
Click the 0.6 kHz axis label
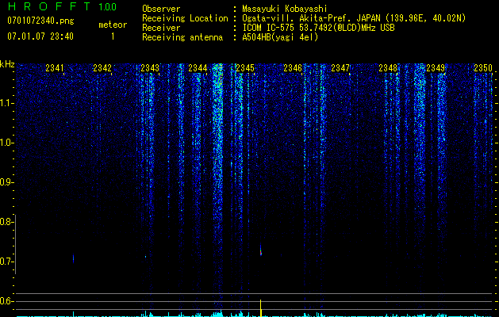pyautogui.click(x=6, y=301)
